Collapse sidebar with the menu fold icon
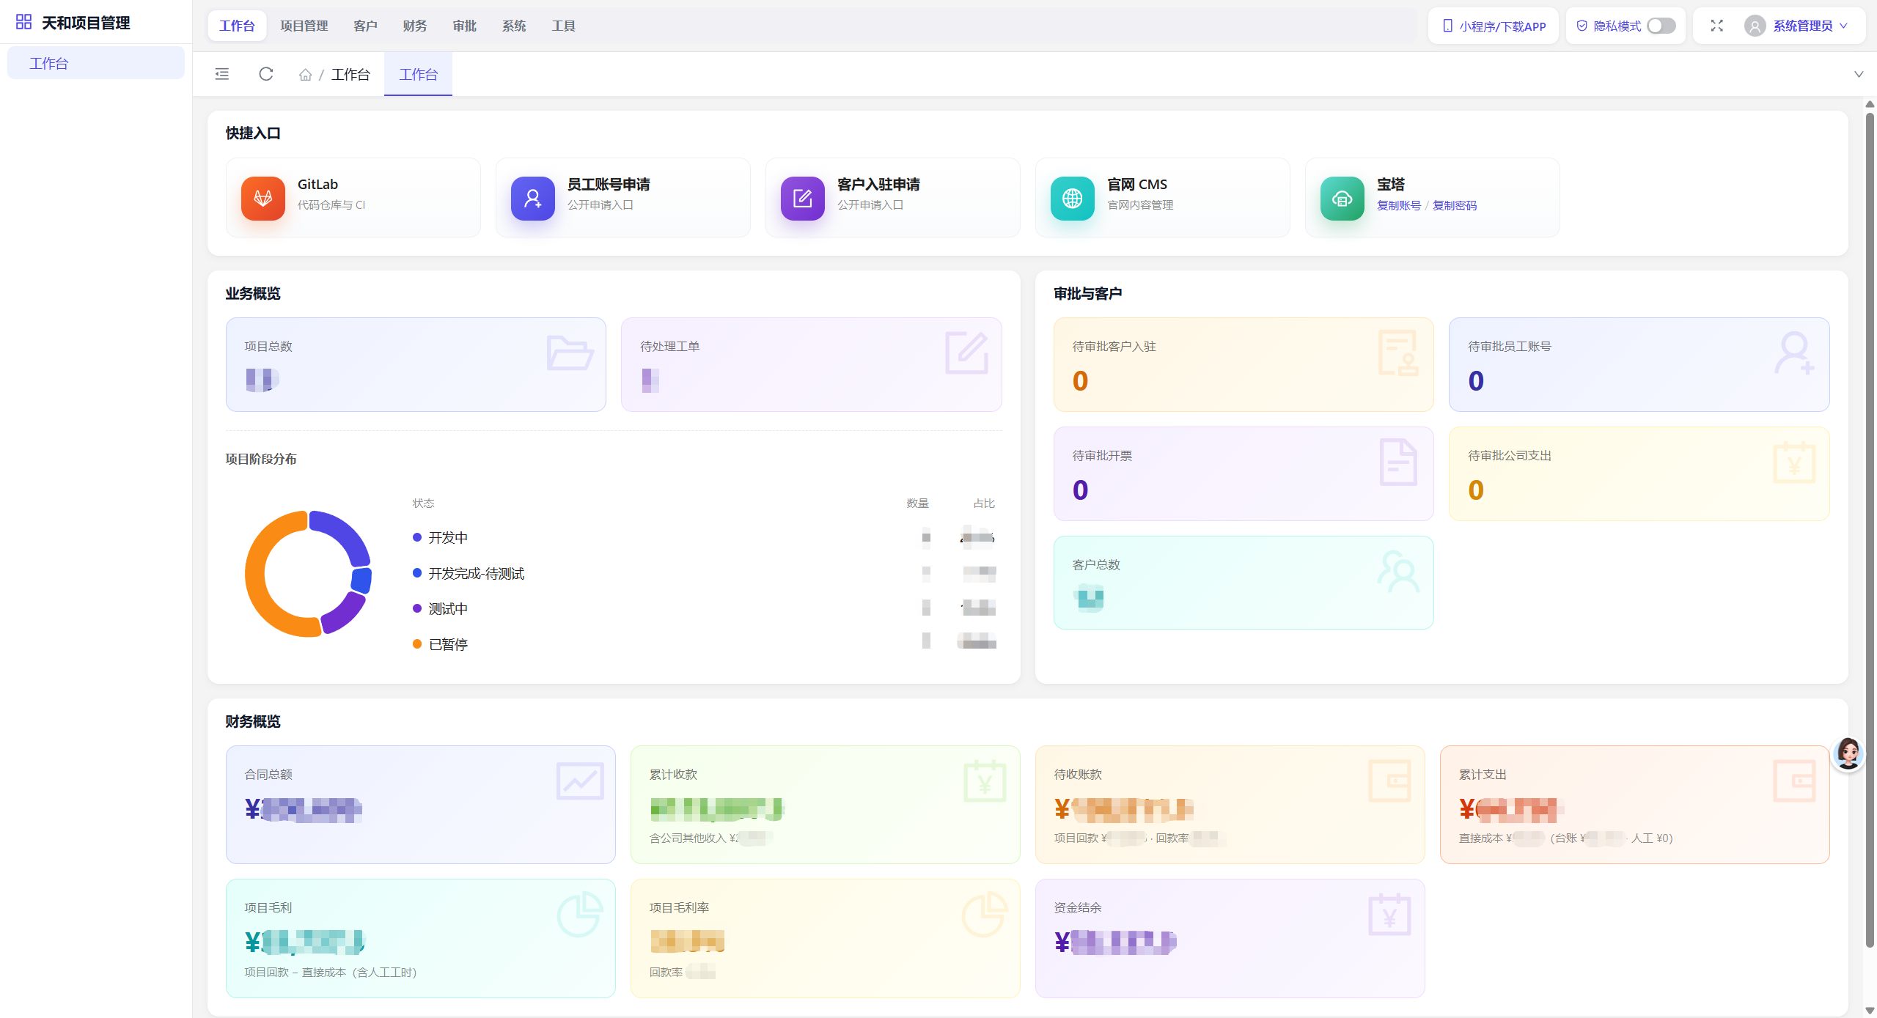This screenshot has height=1018, width=1877. click(x=221, y=74)
